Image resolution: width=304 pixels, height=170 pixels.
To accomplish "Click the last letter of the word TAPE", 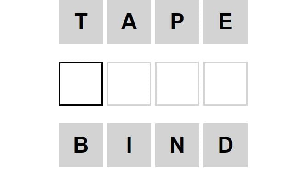I will point(225,22).
